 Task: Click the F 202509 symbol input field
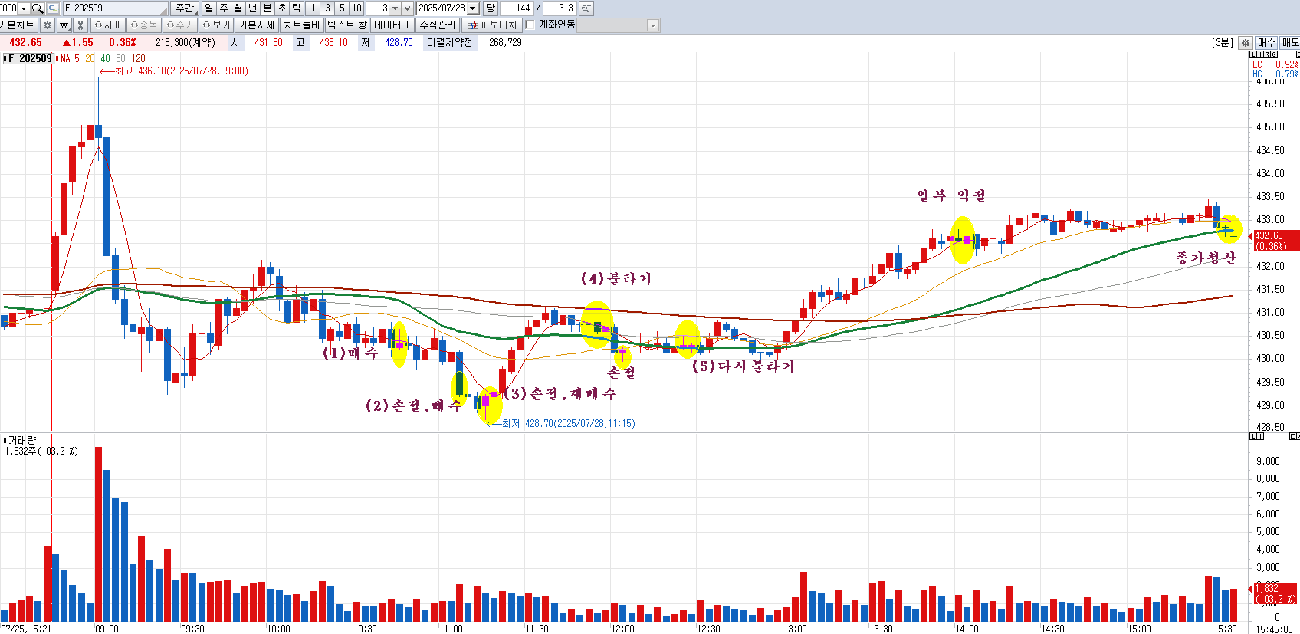click(115, 8)
